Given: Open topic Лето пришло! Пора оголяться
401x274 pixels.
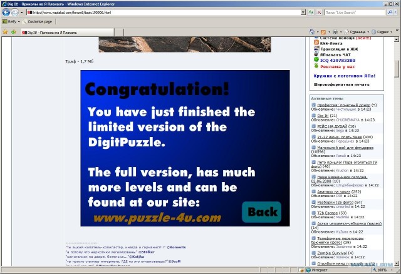Looking at the screenshot, I should click(x=344, y=164).
